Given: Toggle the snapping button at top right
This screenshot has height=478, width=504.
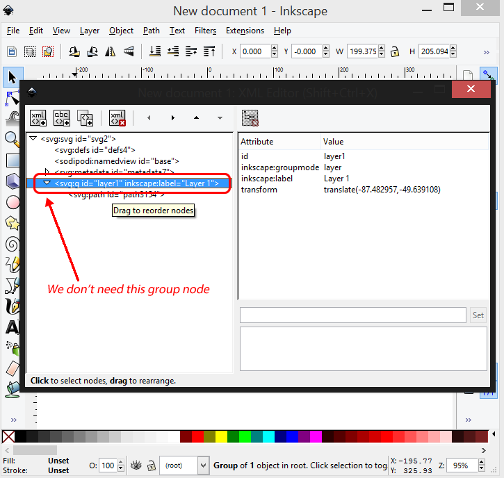Looking at the screenshot, I should pyautogui.click(x=488, y=75).
